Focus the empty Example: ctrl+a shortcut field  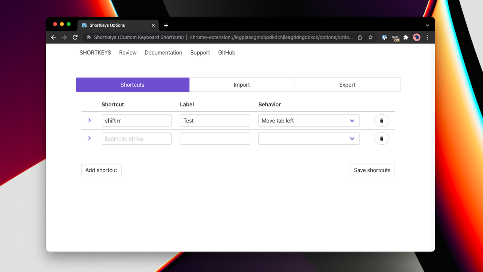point(137,139)
